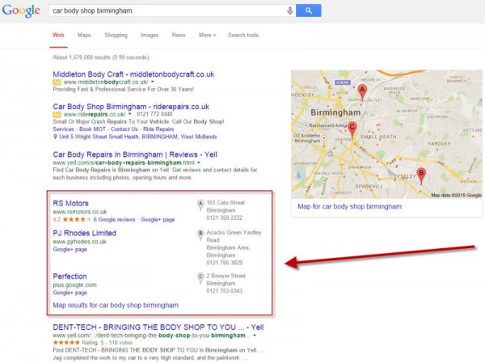Open dropdown arrow beside the yell.com car-body-repairs URL
The width and height of the screenshot is (485, 363).
[199, 163]
